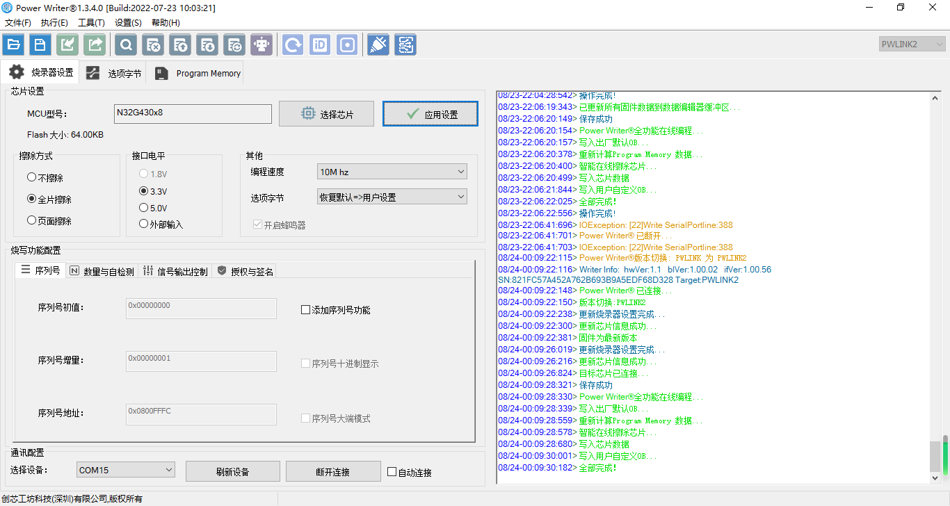Open the PWLINK2 dropdown at top right
This screenshot has width=950, height=506.
click(912, 44)
